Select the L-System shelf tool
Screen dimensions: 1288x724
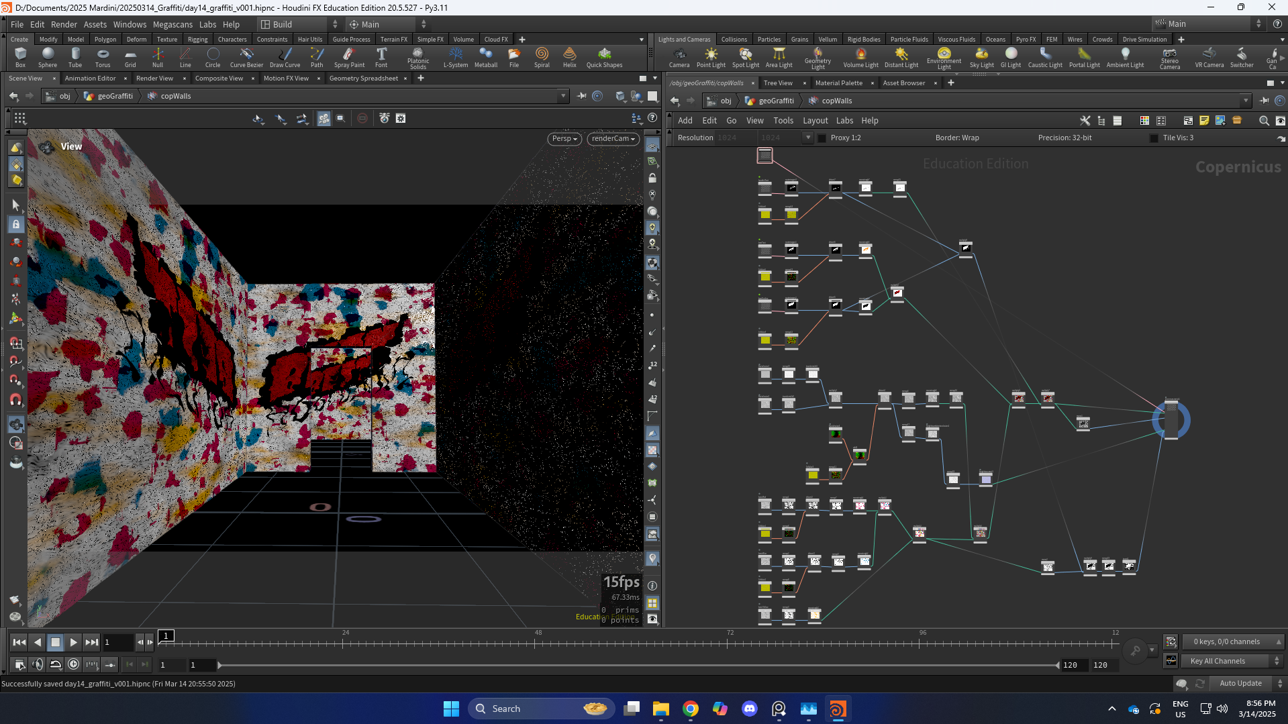(456, 57)
